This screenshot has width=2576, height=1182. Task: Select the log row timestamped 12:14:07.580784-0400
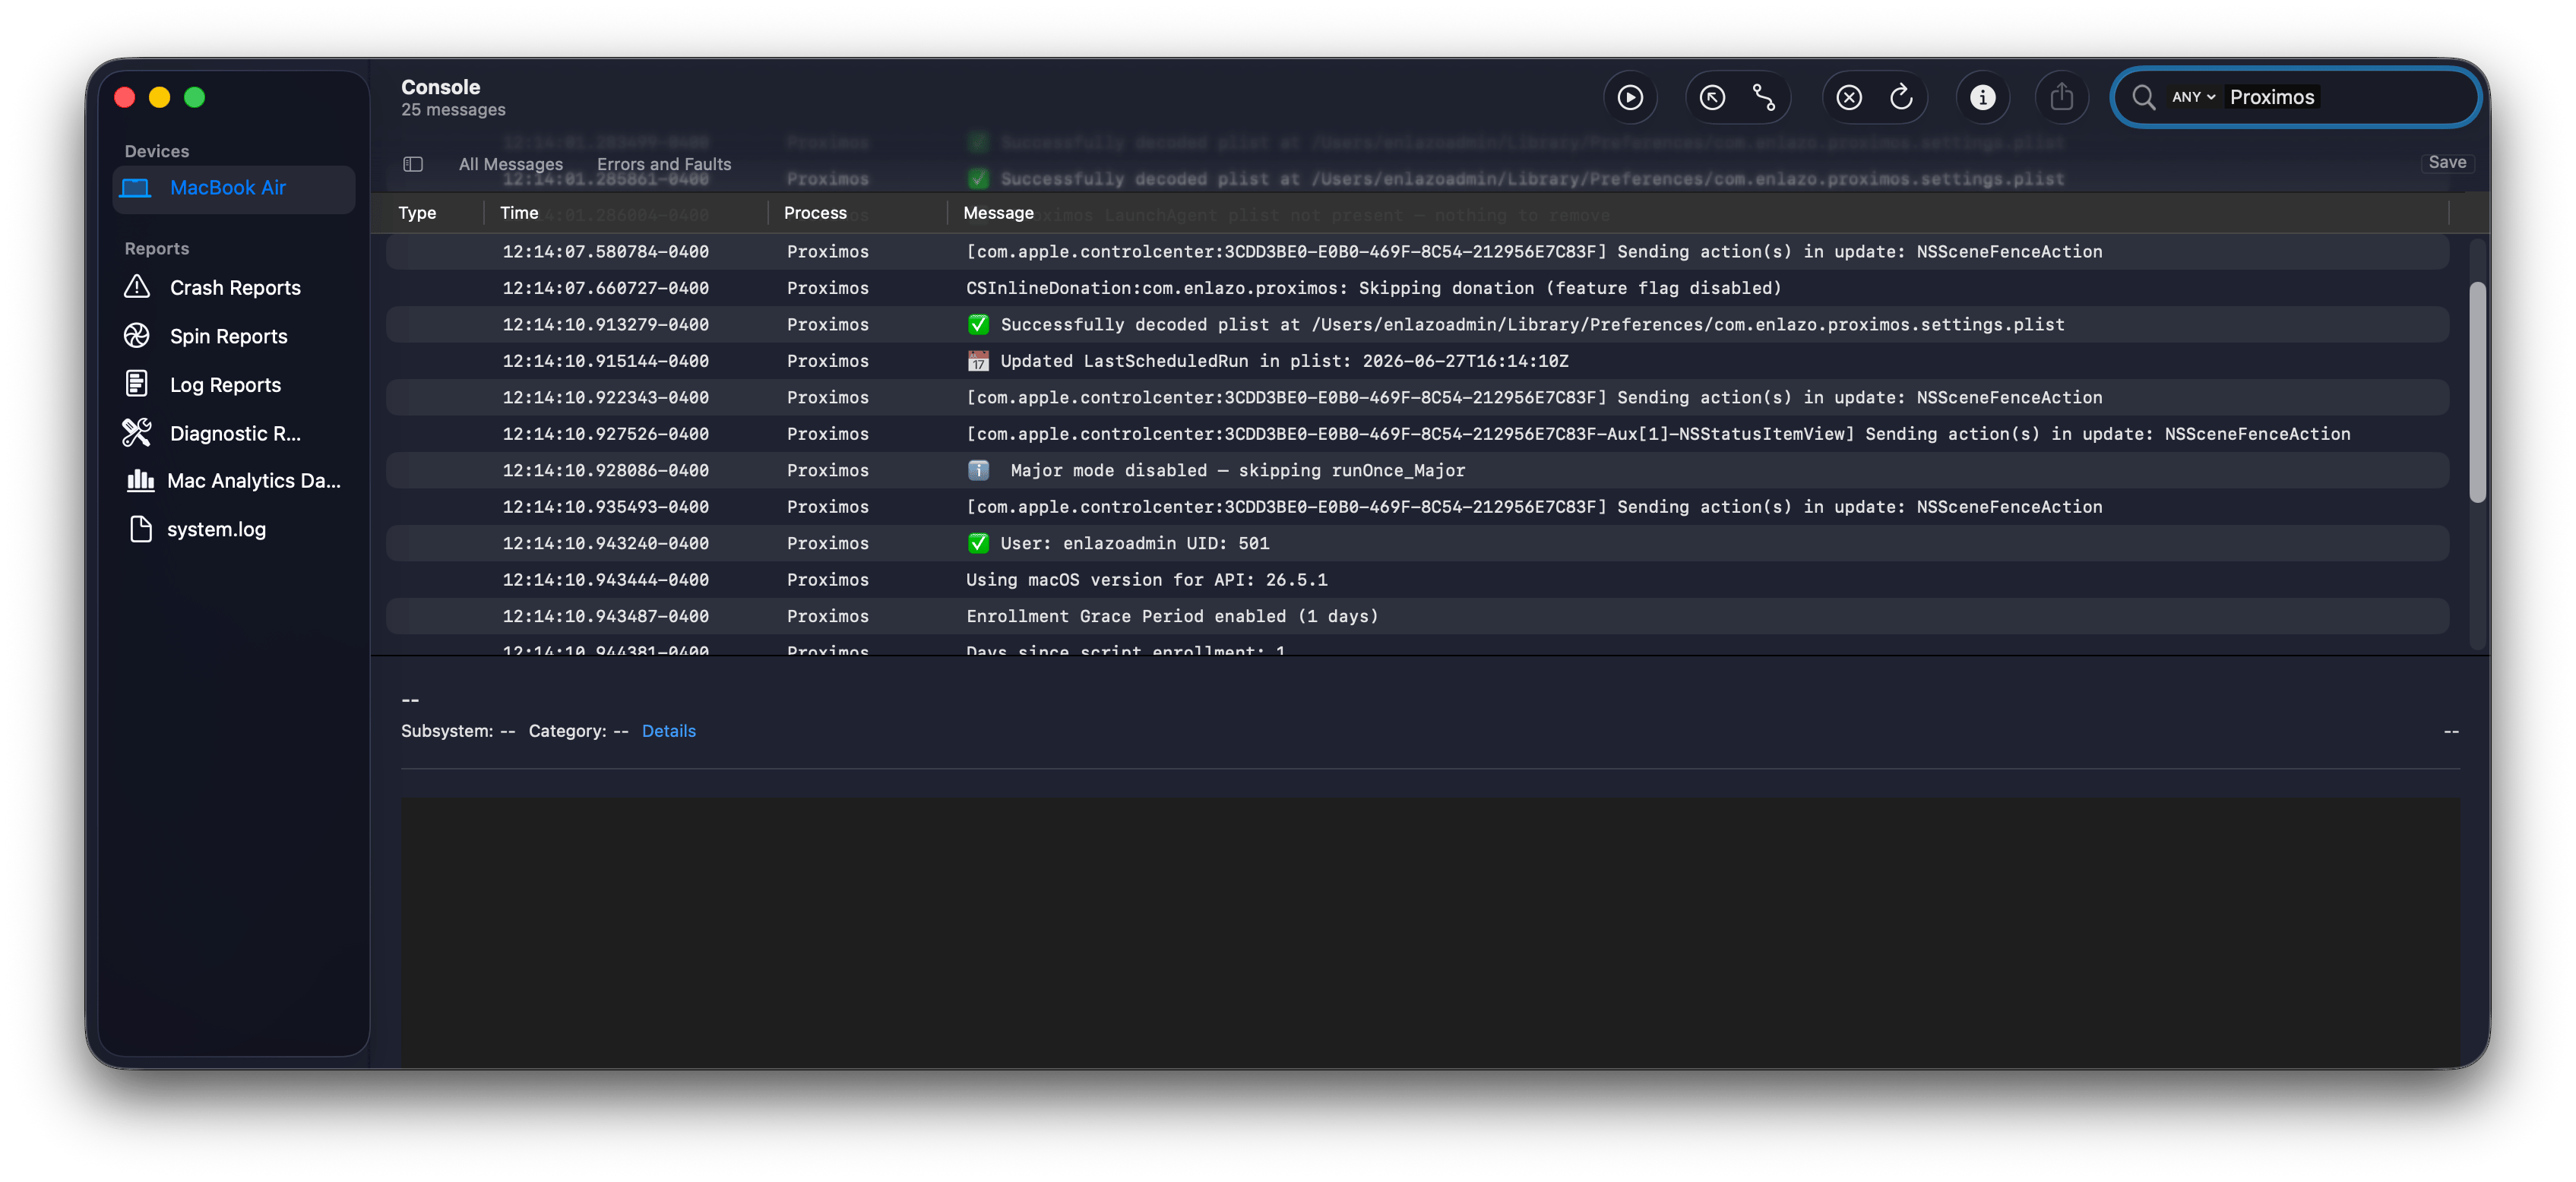[1417, 252]
